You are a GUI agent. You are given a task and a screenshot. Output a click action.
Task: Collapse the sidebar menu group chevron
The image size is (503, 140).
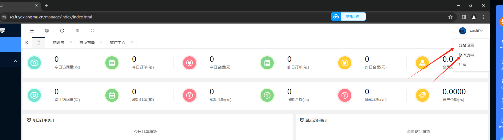16,61
